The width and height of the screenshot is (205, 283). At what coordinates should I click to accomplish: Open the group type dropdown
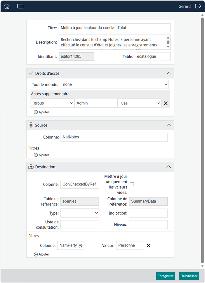52,103
